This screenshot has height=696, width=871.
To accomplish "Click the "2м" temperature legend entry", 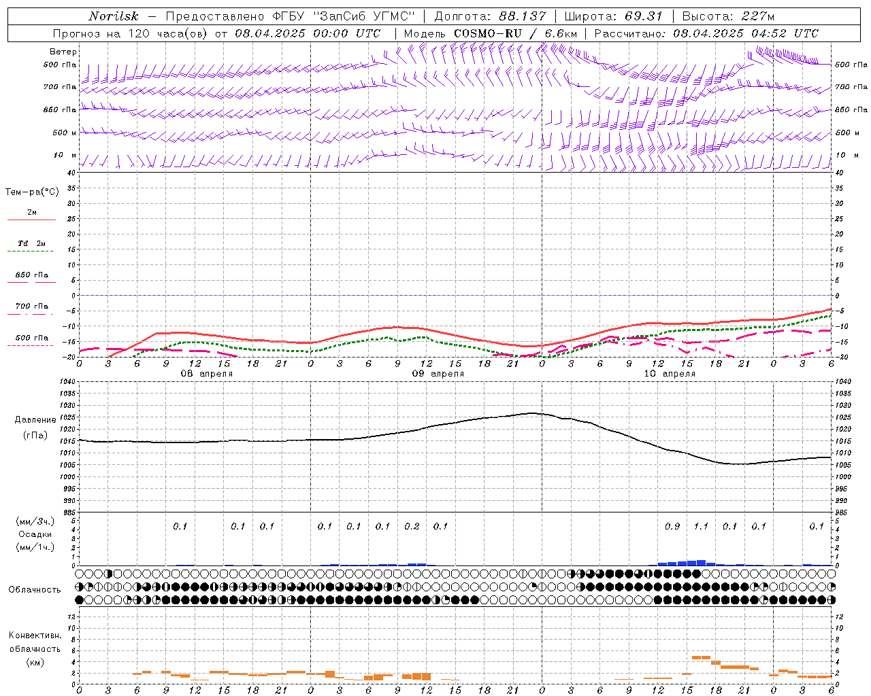I will click(32, 213).
